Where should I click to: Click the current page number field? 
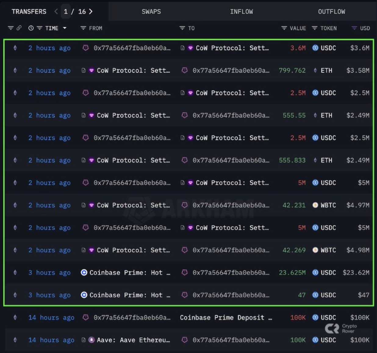tap(66, 12)
